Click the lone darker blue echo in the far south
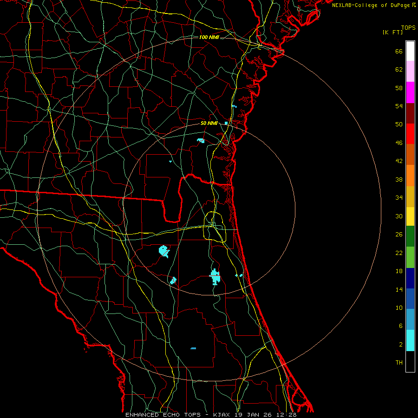 193,348
